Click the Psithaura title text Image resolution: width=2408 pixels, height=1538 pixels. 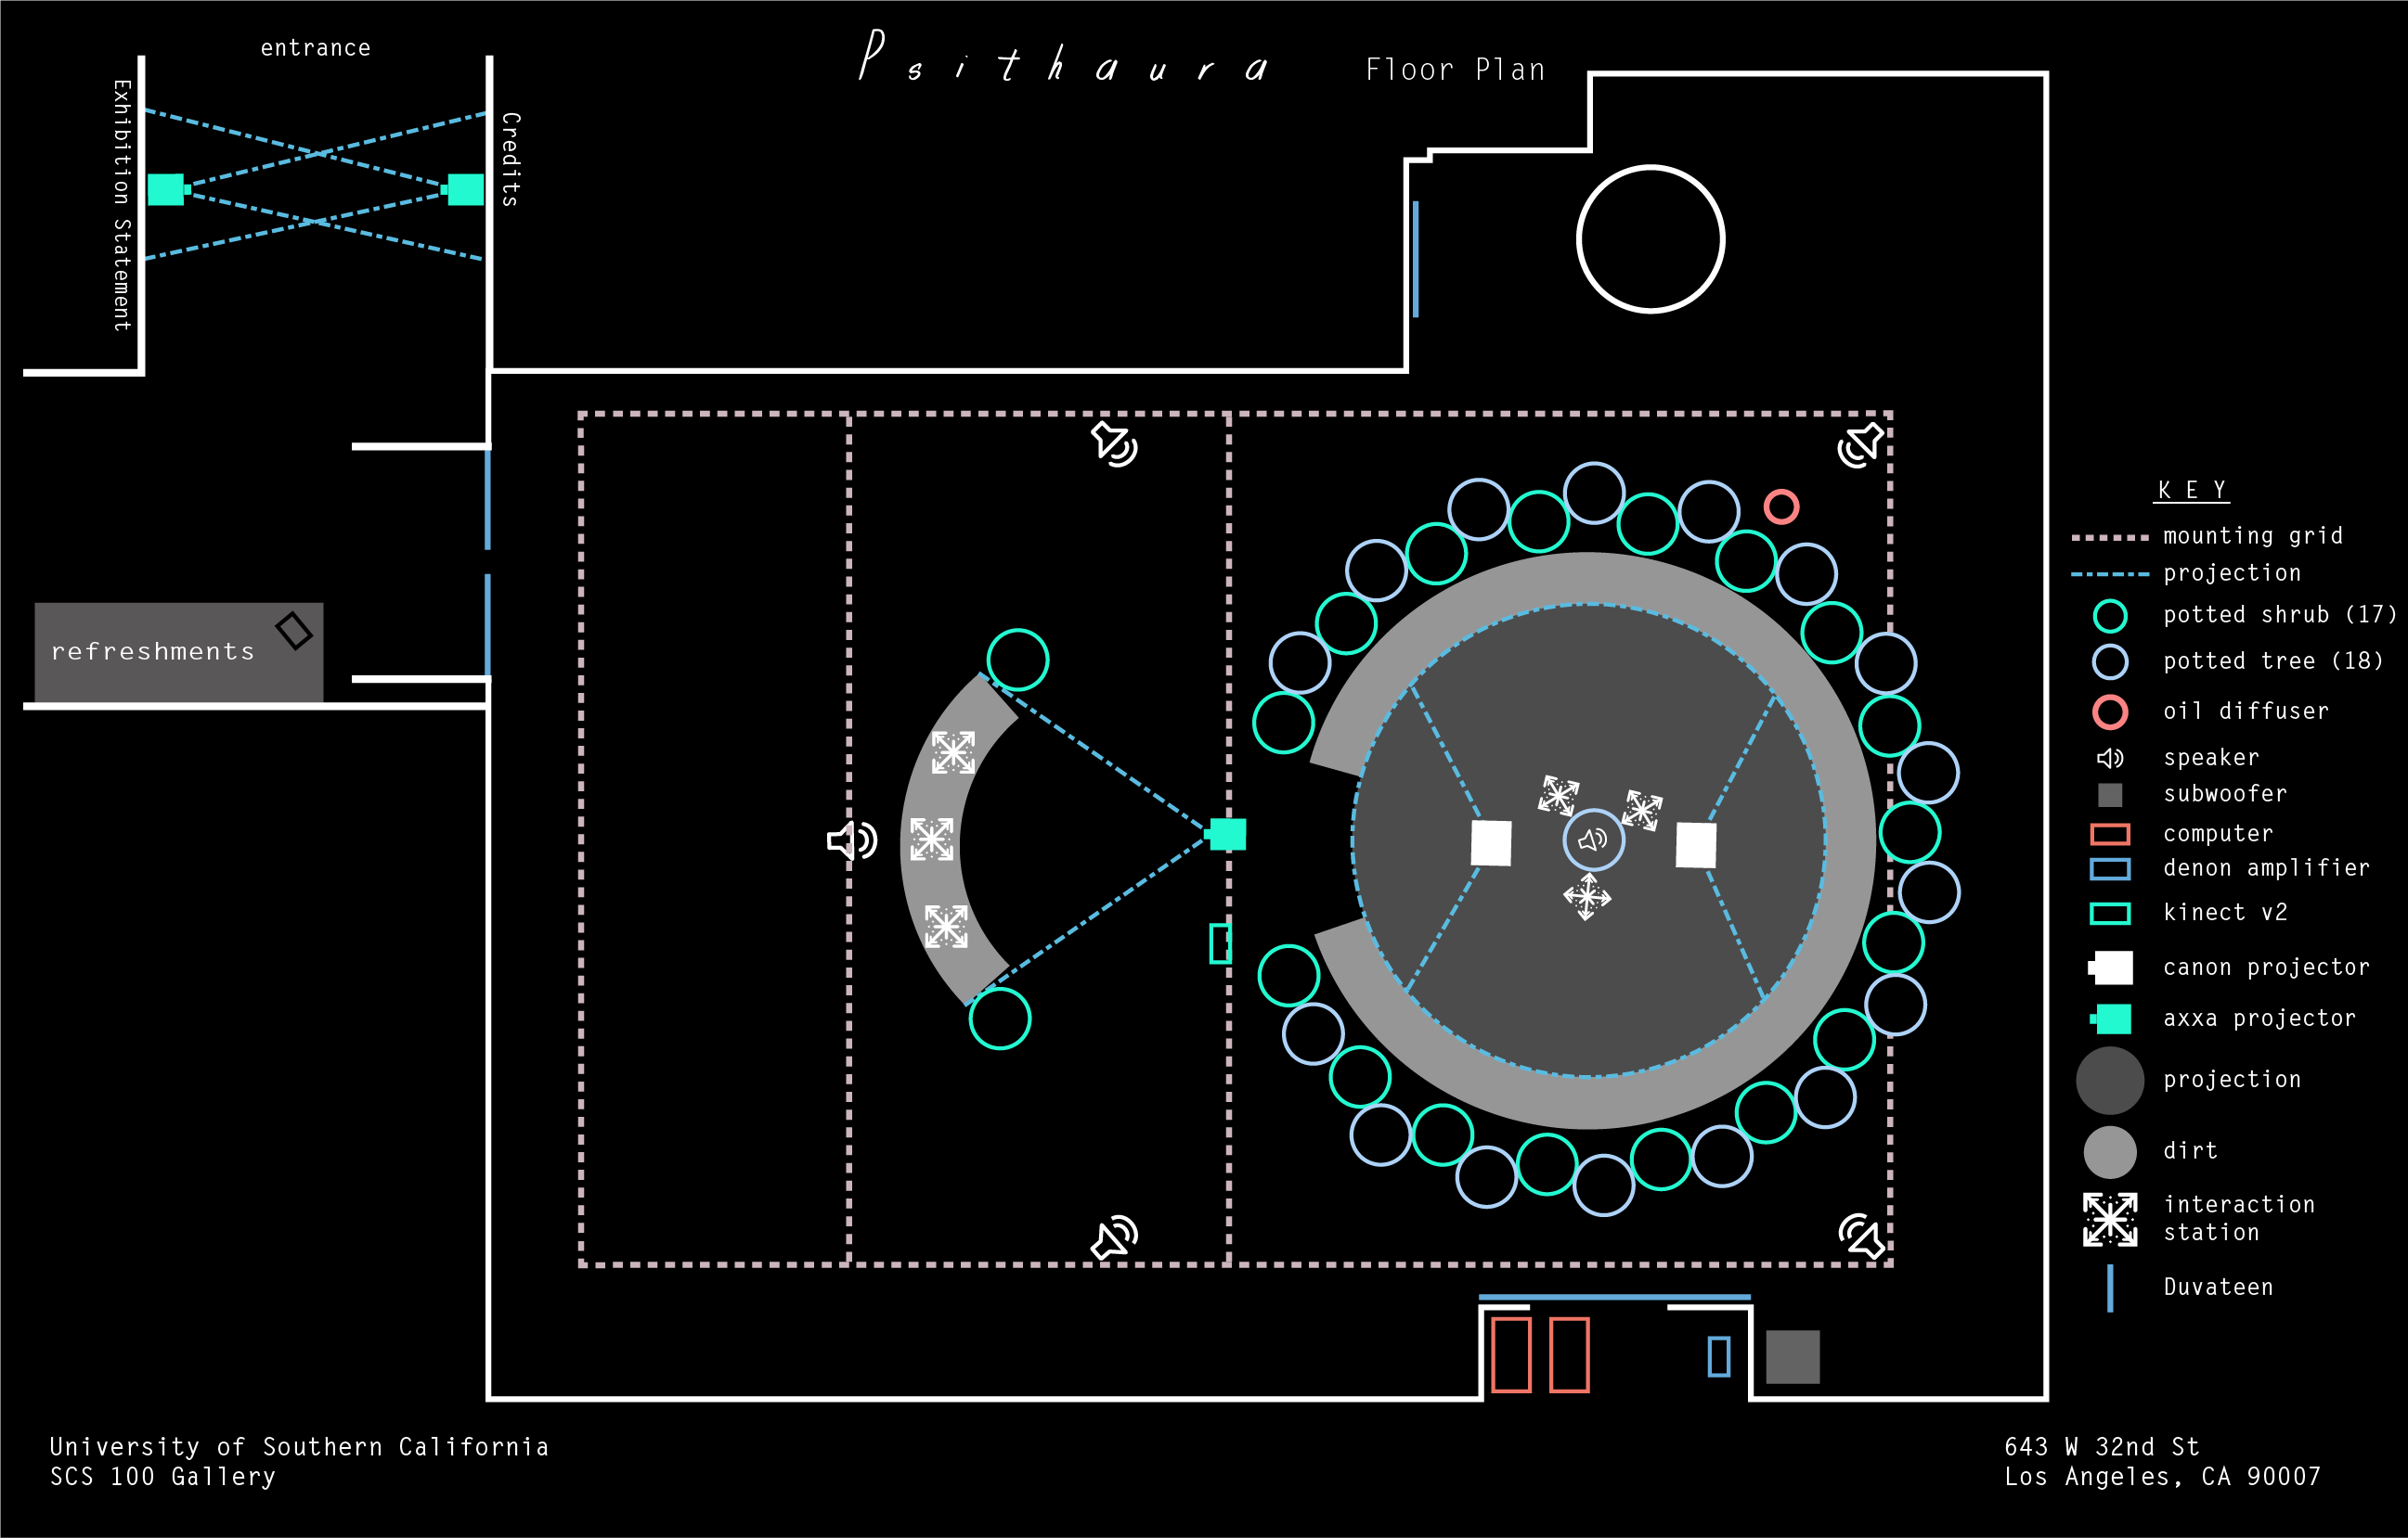point(1063,60)
